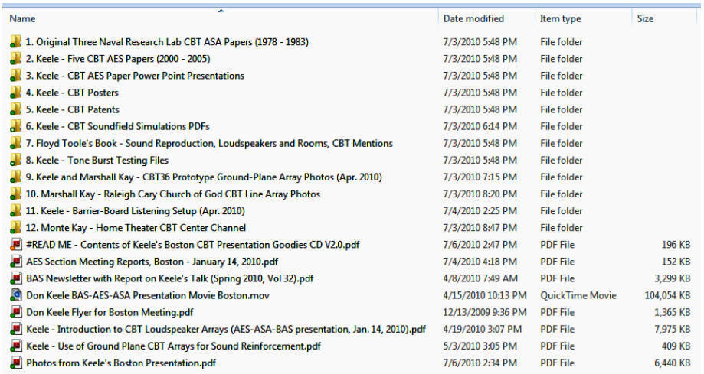Click the sort arrow above the Name column

[x=221, y=11]
